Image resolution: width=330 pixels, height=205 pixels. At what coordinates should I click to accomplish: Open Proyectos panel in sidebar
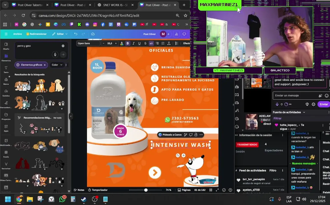(x=6, y=116)
